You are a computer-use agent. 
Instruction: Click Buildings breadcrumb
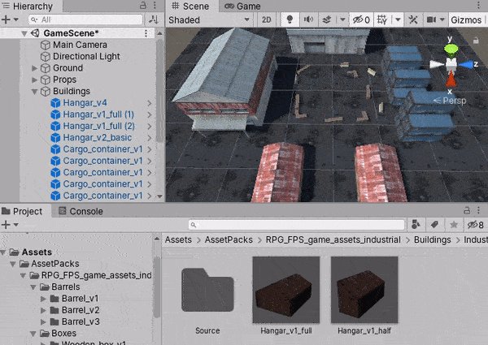coord(433,239)
